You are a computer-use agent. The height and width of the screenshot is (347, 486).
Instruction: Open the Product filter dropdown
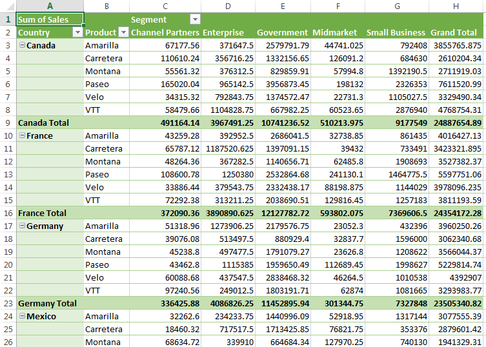[124, 32]
